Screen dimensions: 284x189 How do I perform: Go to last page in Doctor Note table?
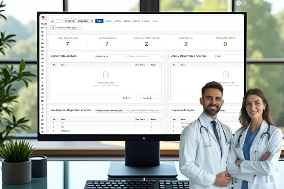tap(157, 98)
